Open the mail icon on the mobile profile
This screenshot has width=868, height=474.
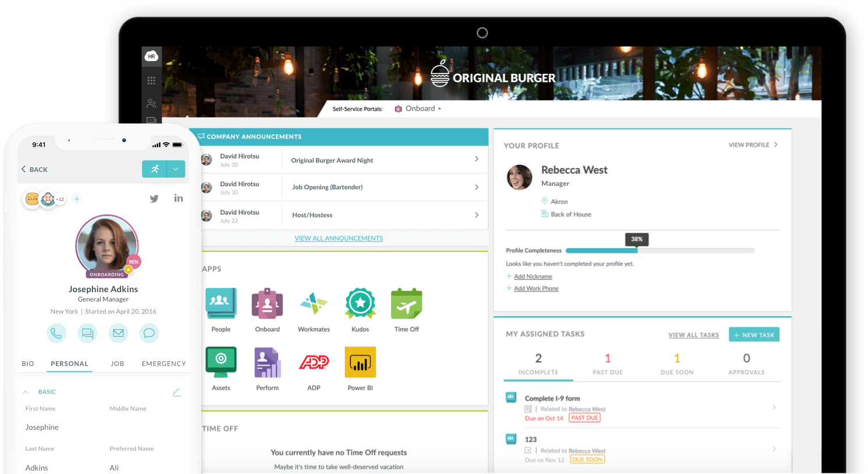[x=118, y=333]
